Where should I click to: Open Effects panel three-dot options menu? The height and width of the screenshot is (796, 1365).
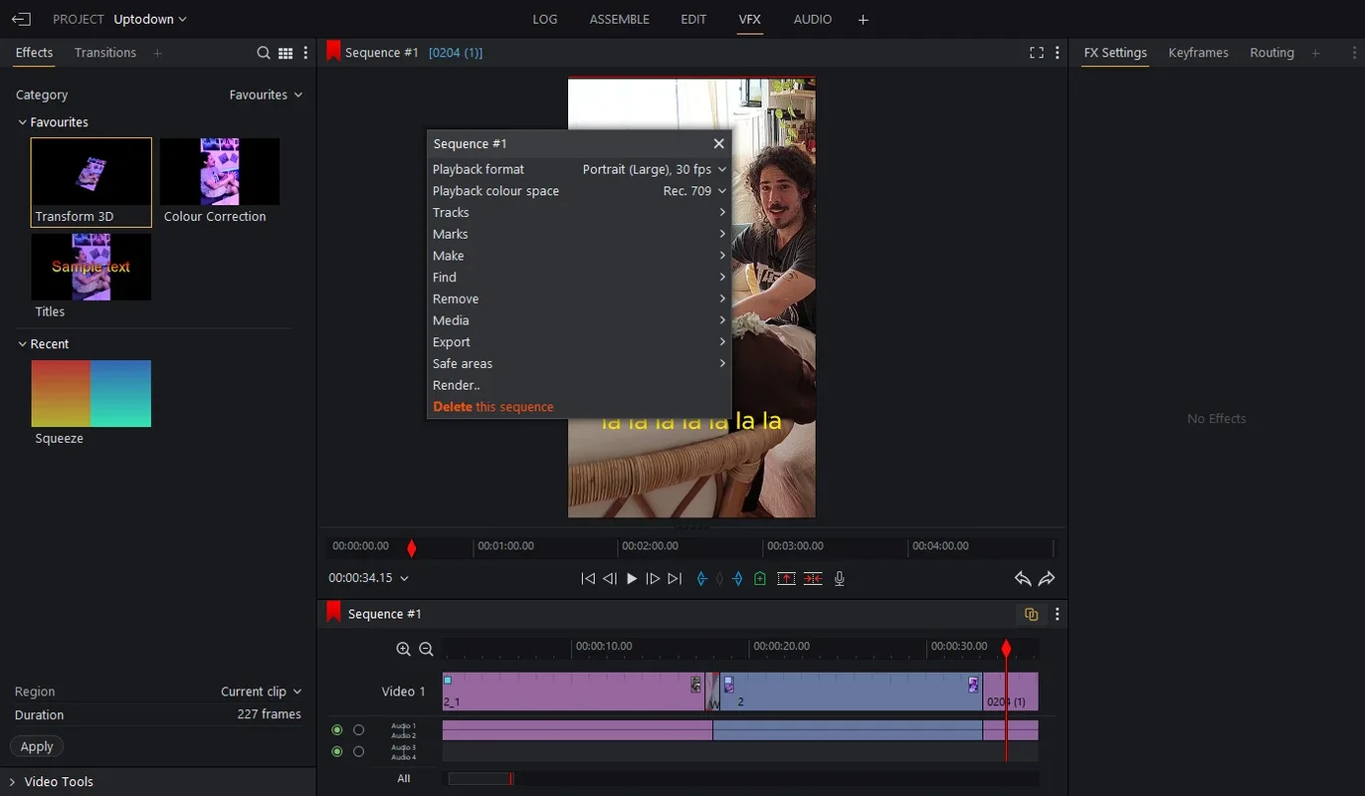pos(305,53)
